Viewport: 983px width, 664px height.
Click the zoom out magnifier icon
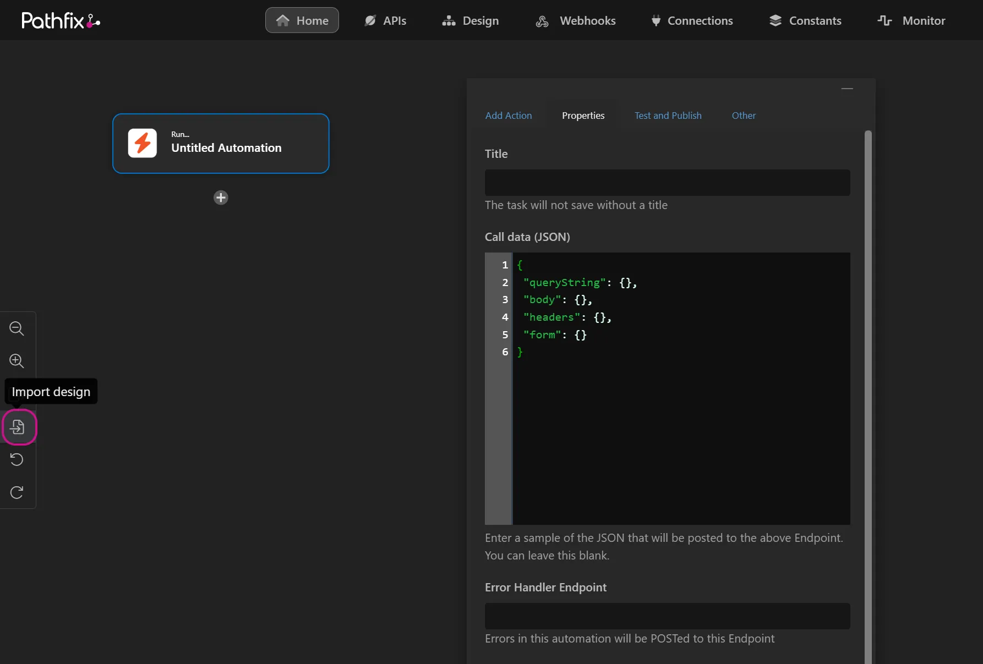click(17, 328)
